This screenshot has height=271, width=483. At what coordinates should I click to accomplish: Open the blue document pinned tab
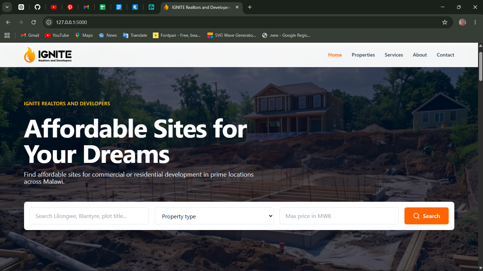coord(119,7)
